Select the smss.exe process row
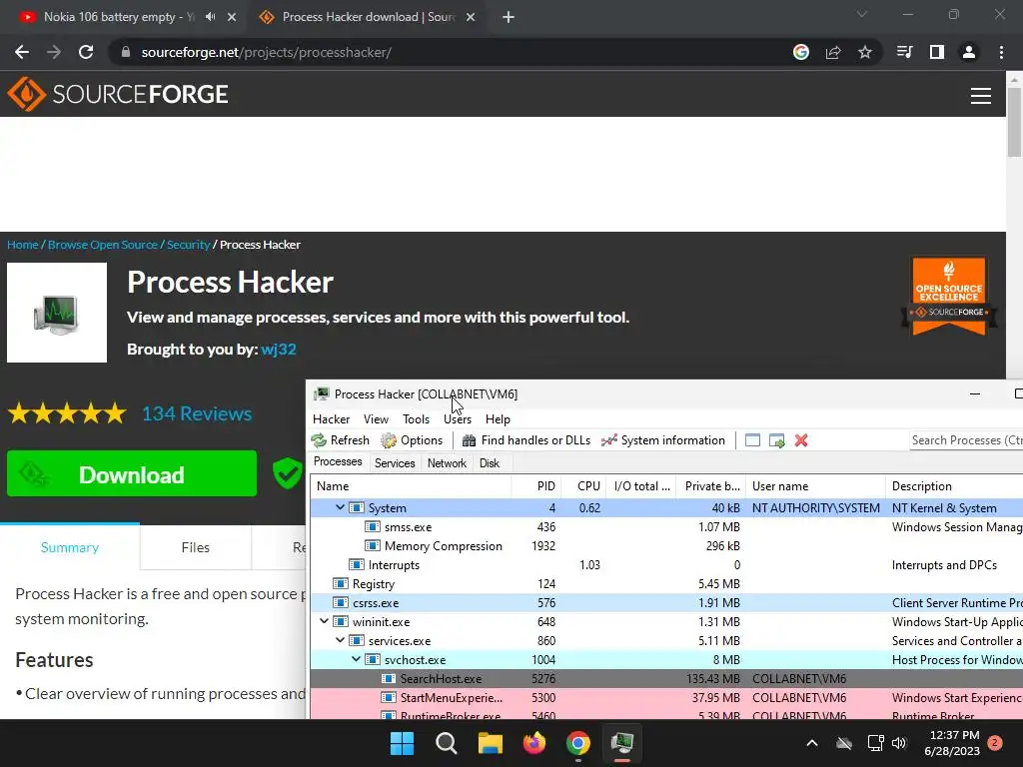The width and height of the screenshot is (1023, 767). click(x=666, y=527)
